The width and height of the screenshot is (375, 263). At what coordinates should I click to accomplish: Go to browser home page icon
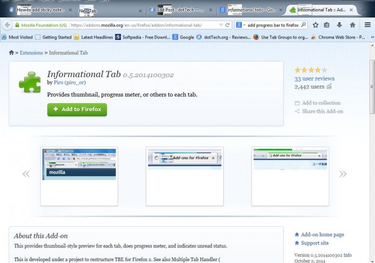[352, 25]
